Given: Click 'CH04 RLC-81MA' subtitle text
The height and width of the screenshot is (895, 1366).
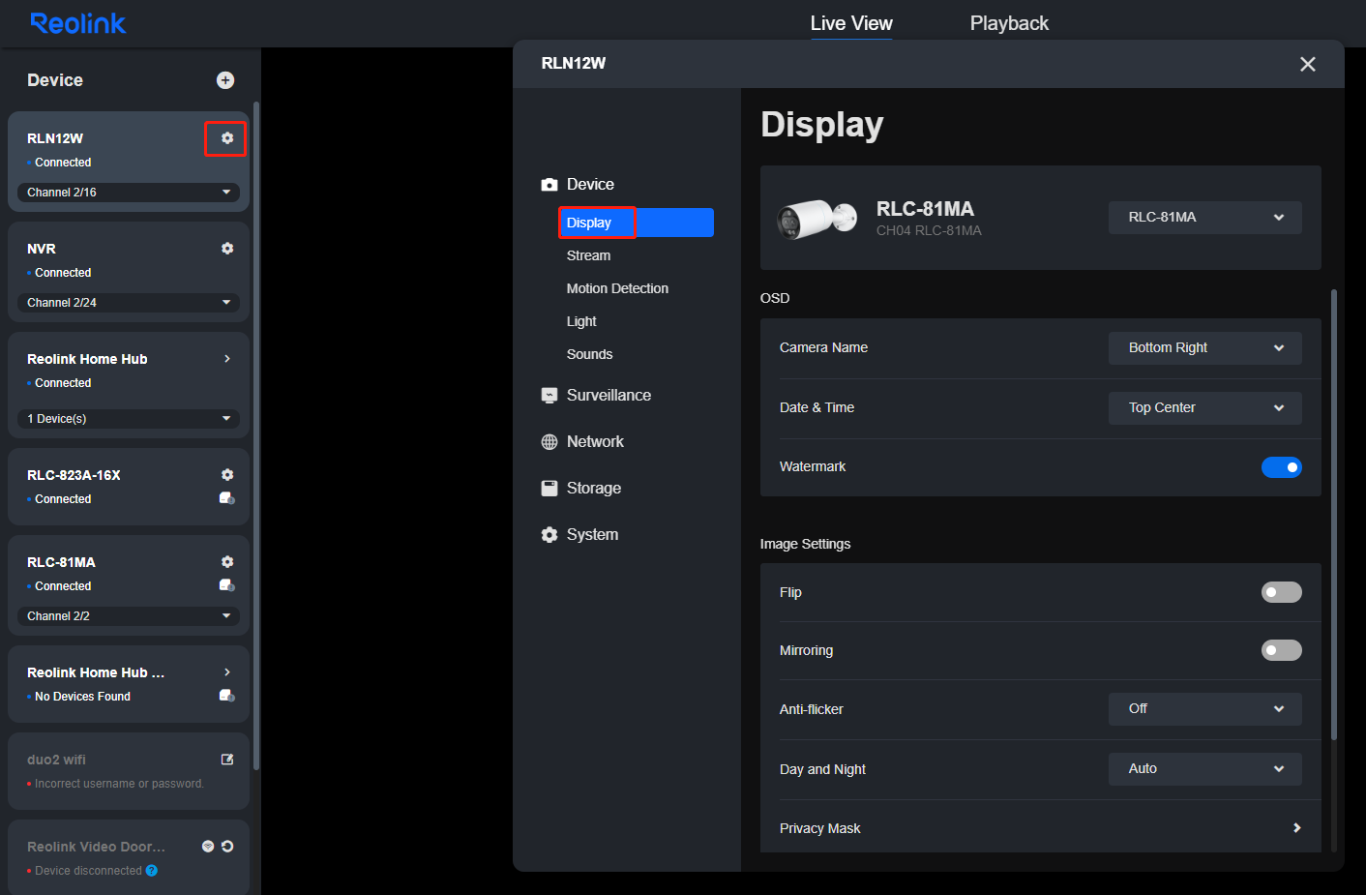Looking at the screenshot, I should [x=929, y=230].
